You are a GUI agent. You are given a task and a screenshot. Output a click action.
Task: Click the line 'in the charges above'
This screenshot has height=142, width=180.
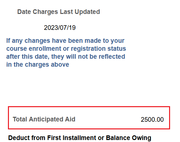pyautogui.click(x=38, y=64)
